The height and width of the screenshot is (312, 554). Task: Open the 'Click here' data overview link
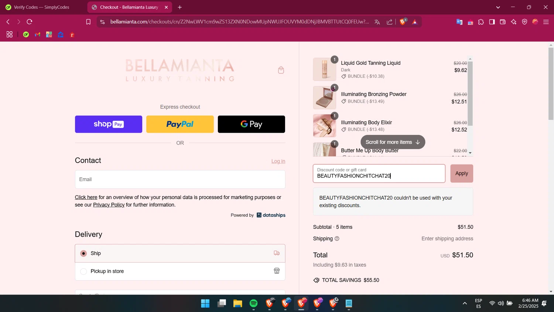[86, 197]
